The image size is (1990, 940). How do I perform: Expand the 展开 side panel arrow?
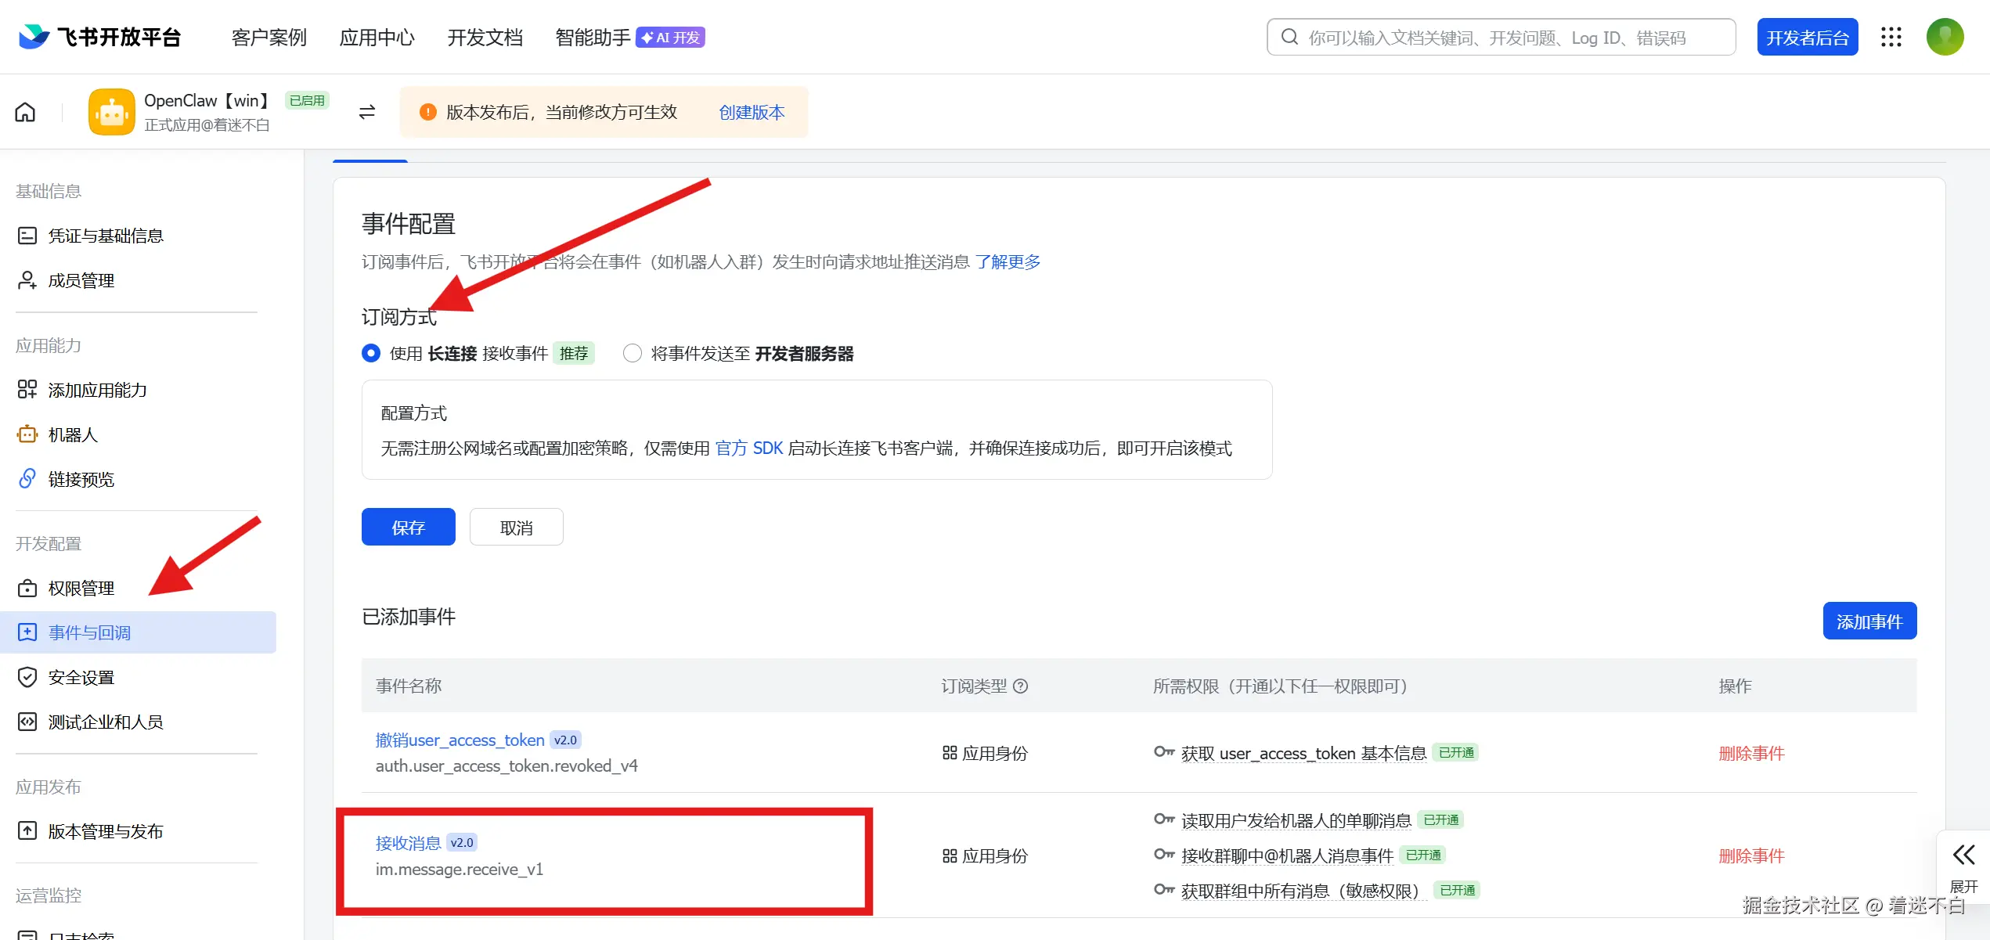click(x=1963, y=855)
